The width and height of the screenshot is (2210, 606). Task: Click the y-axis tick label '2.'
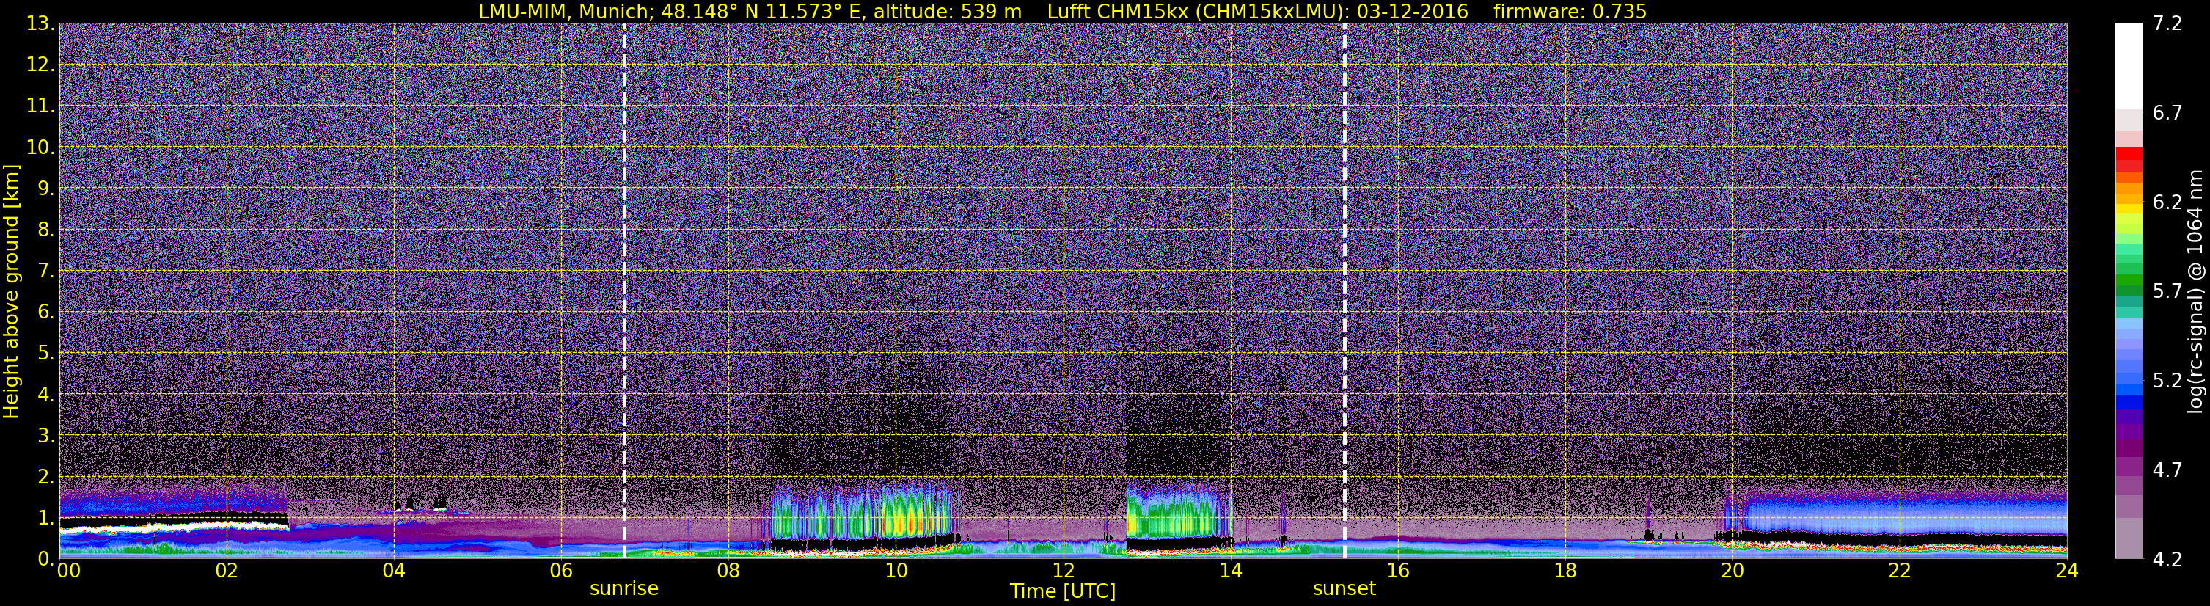(x=45, y=476)
